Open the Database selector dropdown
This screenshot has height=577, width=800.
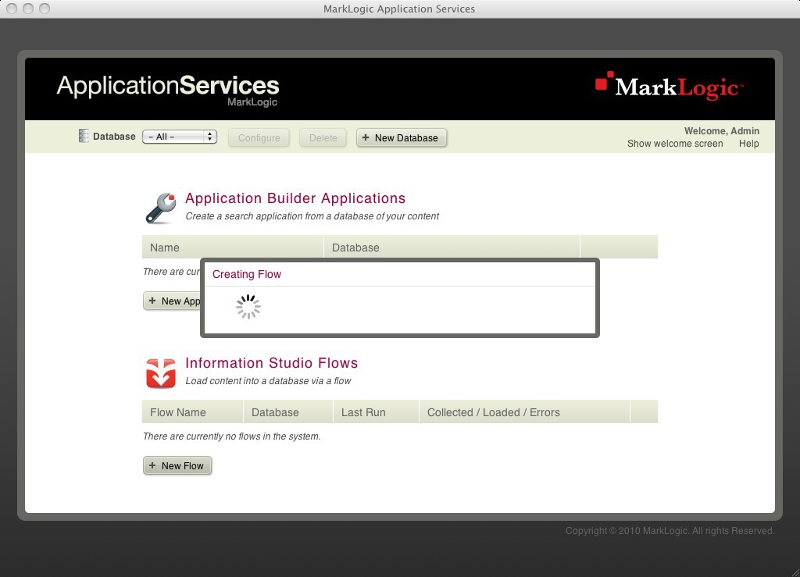tap(180, 137)
